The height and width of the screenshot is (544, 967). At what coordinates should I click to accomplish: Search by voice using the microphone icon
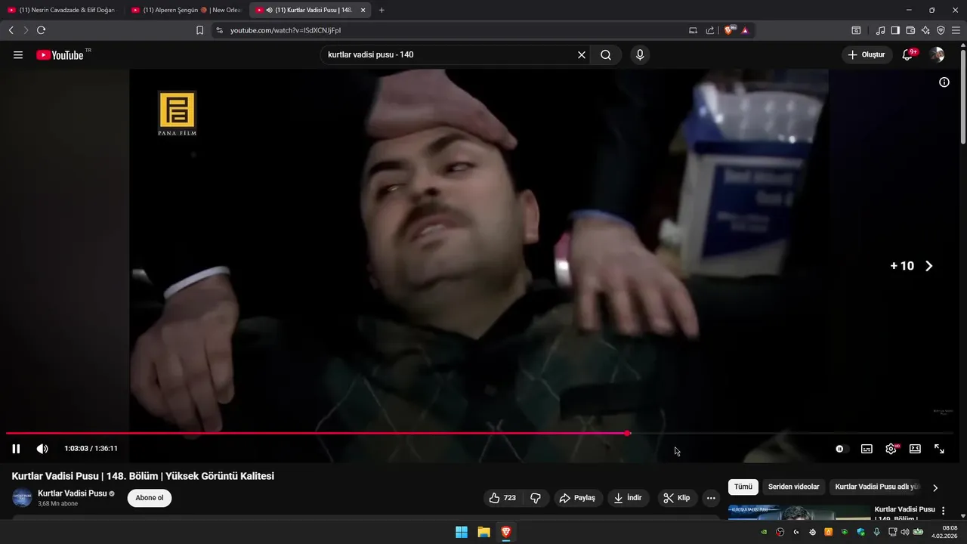pyautogui.click(x=640, y=55)
